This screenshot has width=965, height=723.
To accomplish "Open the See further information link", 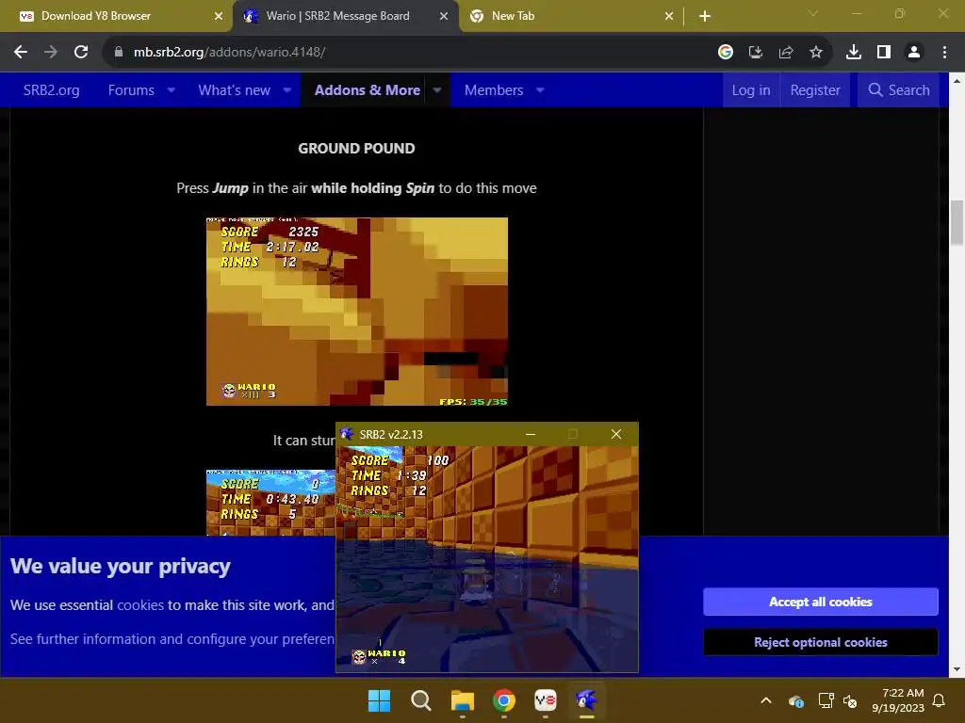I will pyautogui.click(x=173, y=639).
